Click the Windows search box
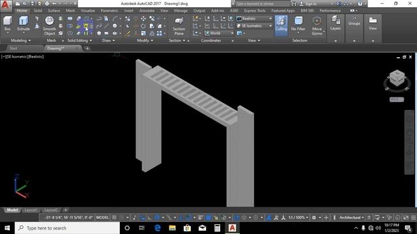This screenshot has width=417, height=234. point(67,228)
